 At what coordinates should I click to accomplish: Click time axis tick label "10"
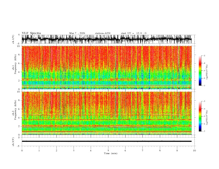coord(194,150)
